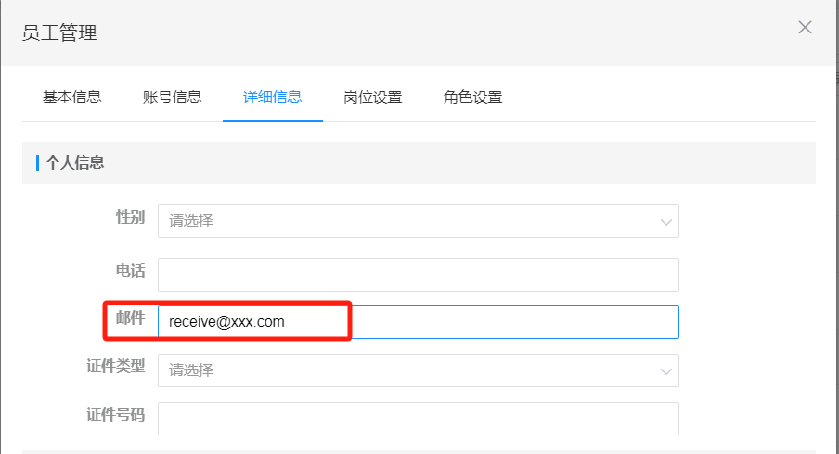
Task: Click the chevron arrow in 证件类型 field
Action: [x=665, y=371]
